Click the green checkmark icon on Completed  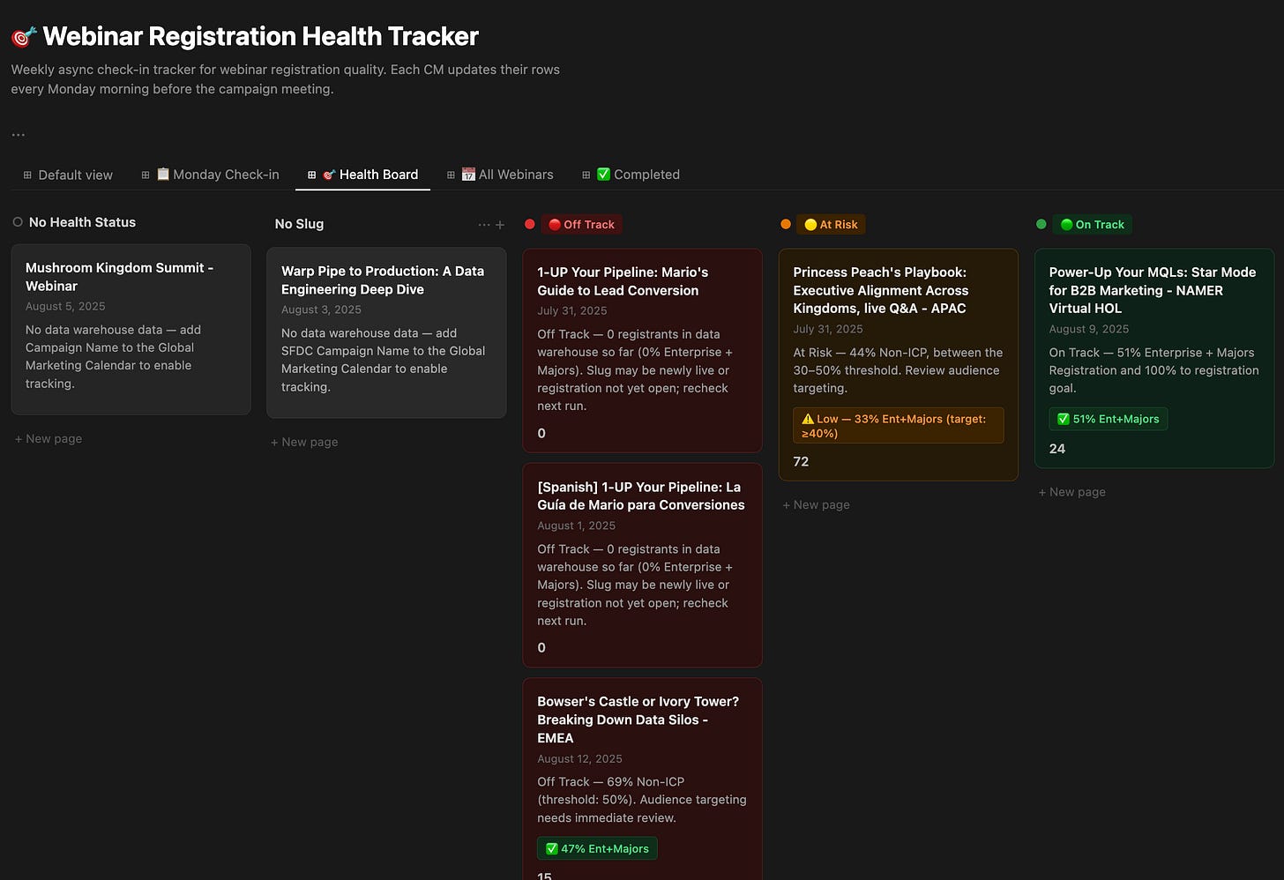click(x=603, y=174)
